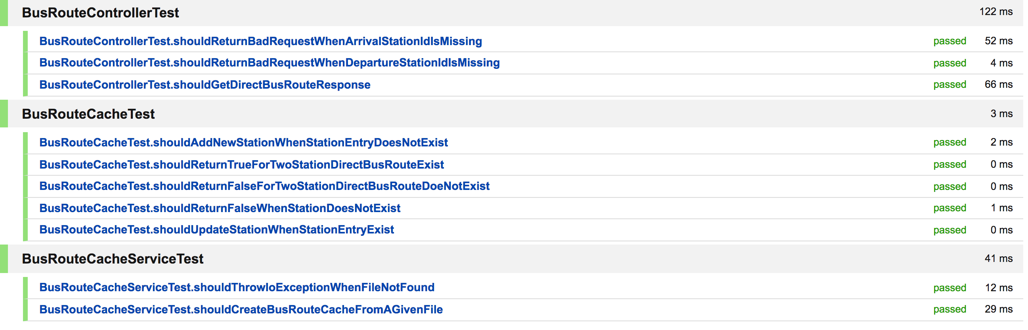Open shouldReturnBadRequestWhenArrivalStationIdIsMissing test link
The image size is (1028, 330).
(x=261, y=41)
